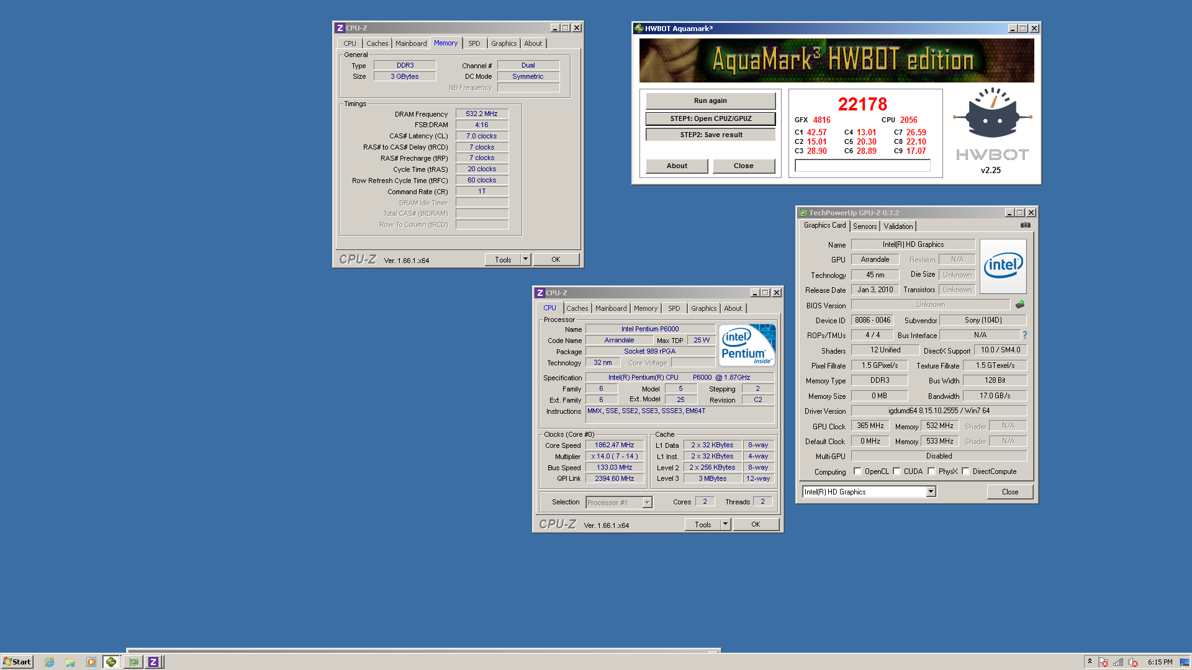1192x670 pixels.
Task: Open the Tools dropdown arrow in memory CPU-Z window
Action: [525, 259]
